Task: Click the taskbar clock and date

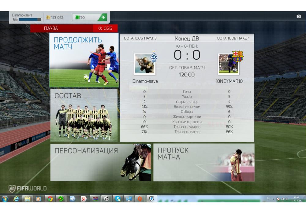Action: point(296,199)
